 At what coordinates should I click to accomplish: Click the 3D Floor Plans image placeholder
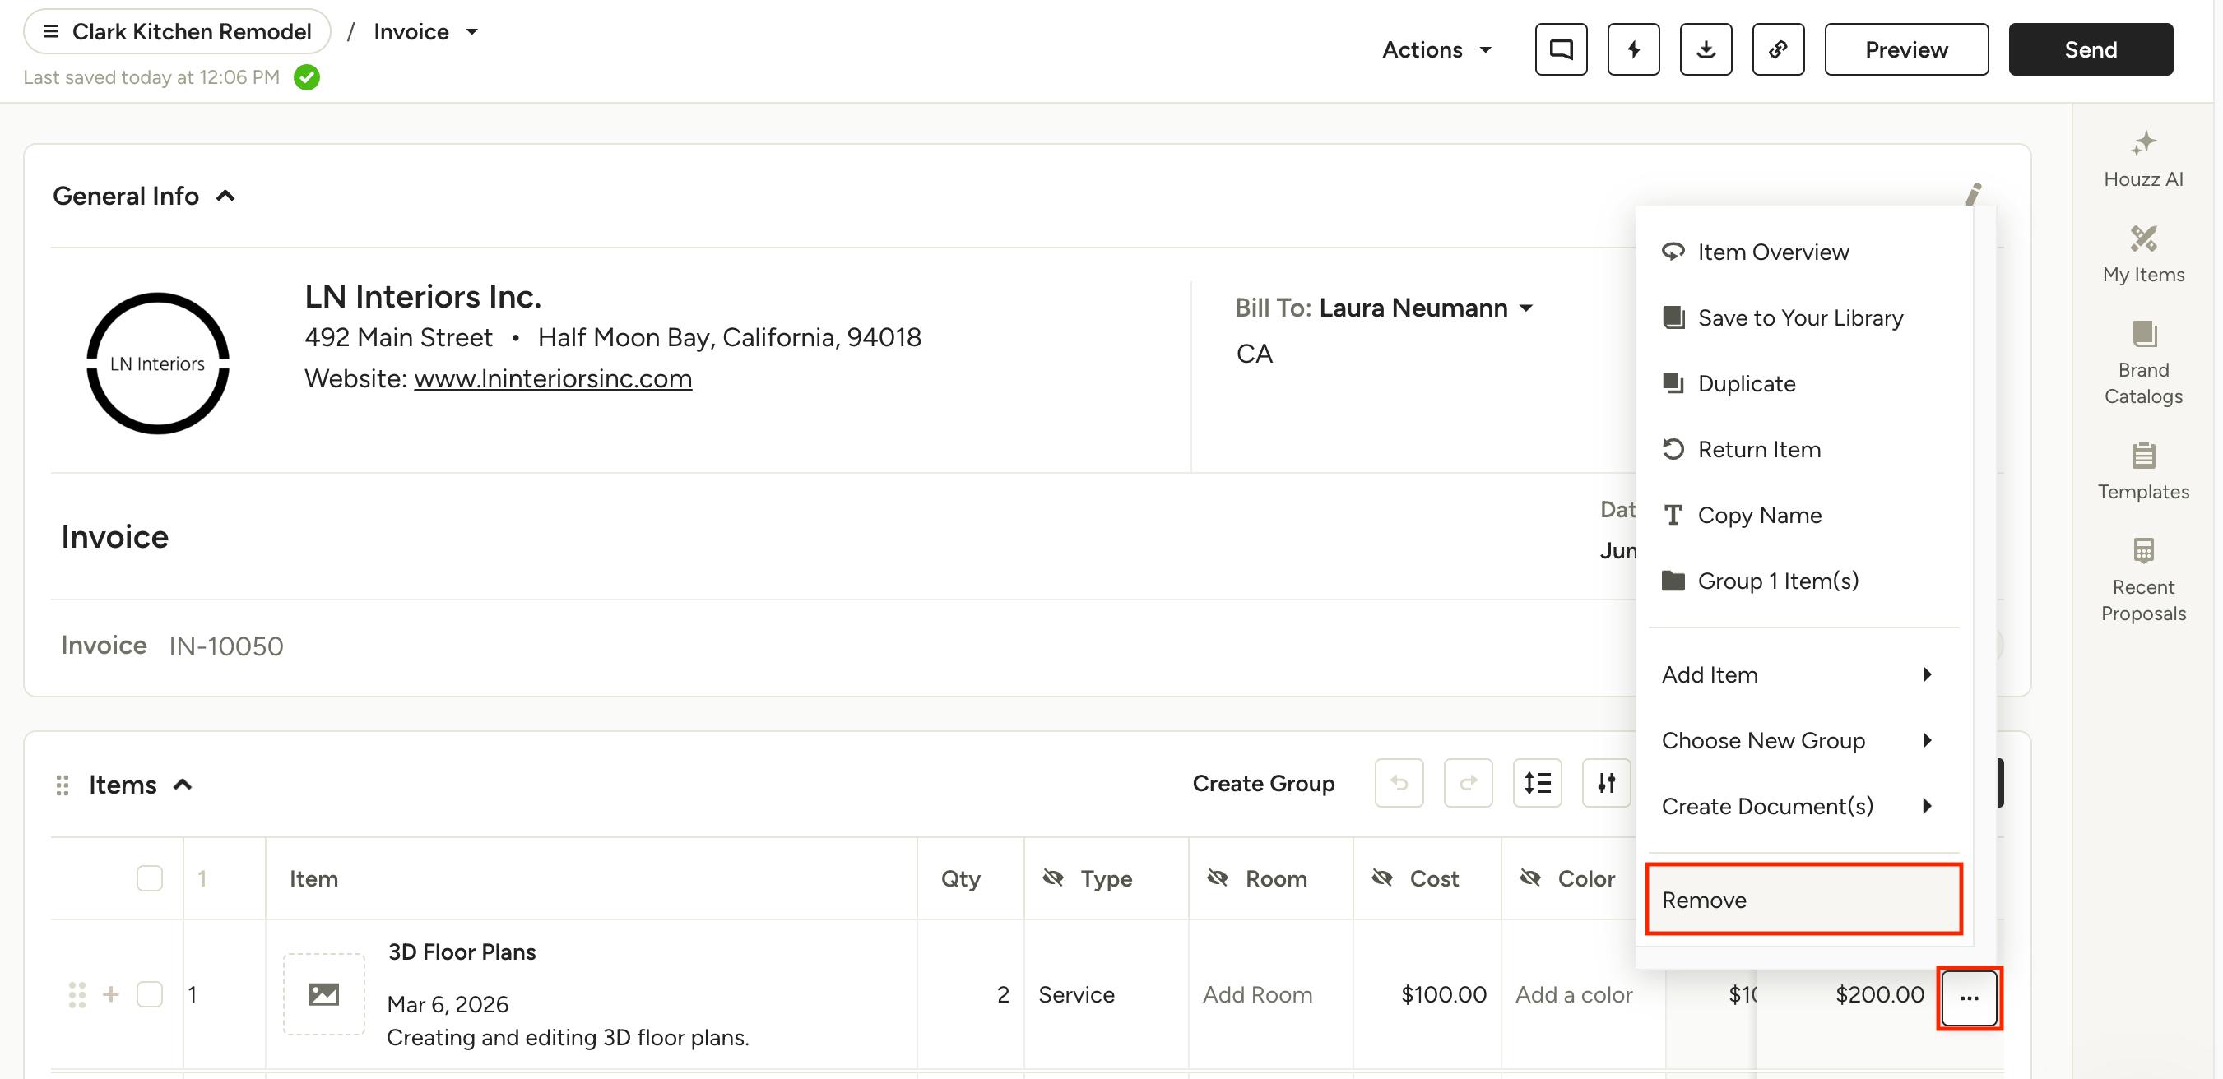pyautogui.click(x=323, y=993)
